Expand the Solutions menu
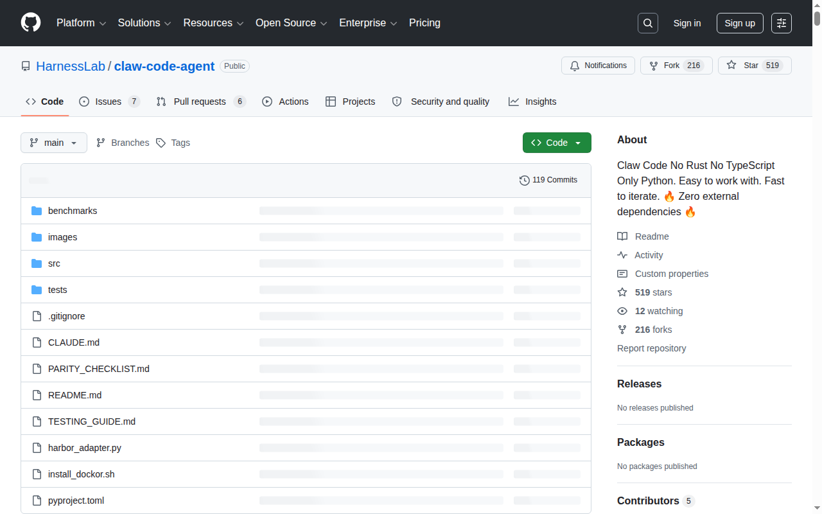 point(144,23)
